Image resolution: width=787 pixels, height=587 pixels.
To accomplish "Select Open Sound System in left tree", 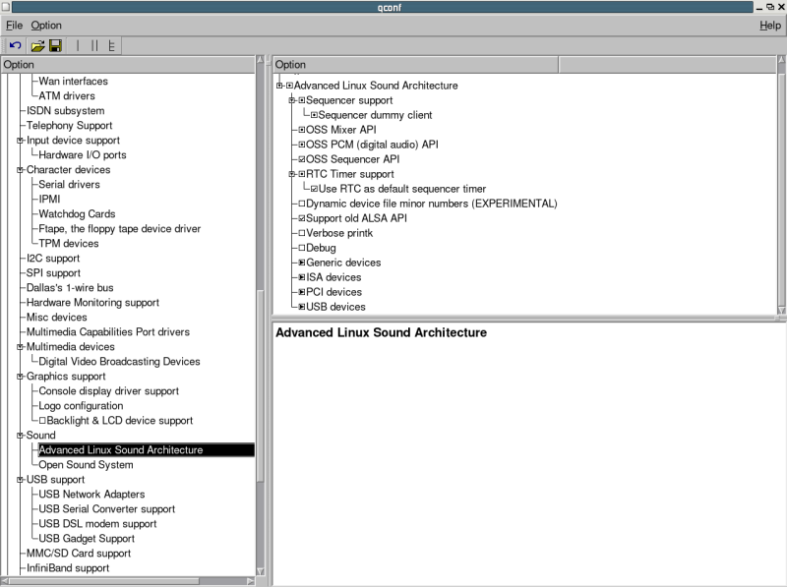I will [x=86, y=465].
